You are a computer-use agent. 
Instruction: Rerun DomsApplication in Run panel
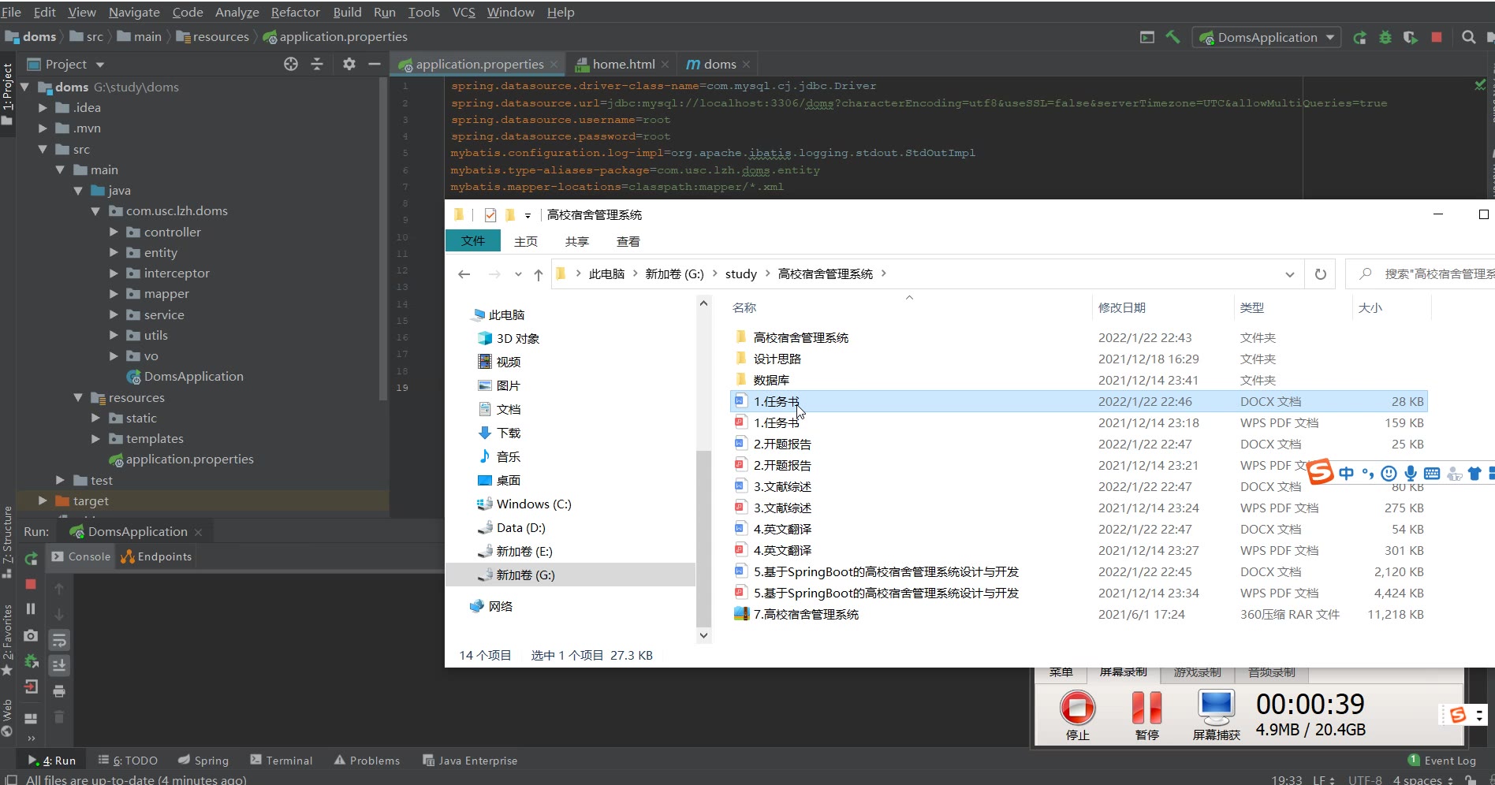click(x=31, y=559)
